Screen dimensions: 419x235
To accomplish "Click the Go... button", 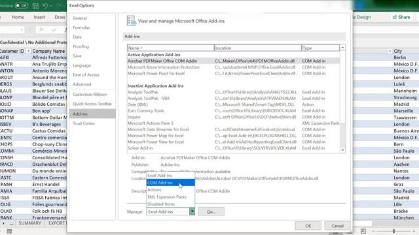I will 211,211.
